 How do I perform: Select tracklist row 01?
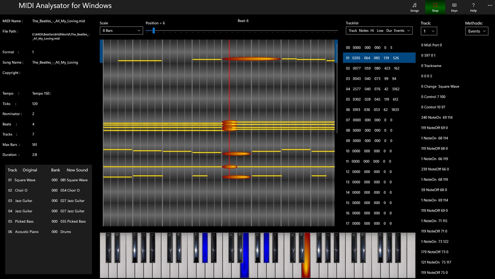379,57
